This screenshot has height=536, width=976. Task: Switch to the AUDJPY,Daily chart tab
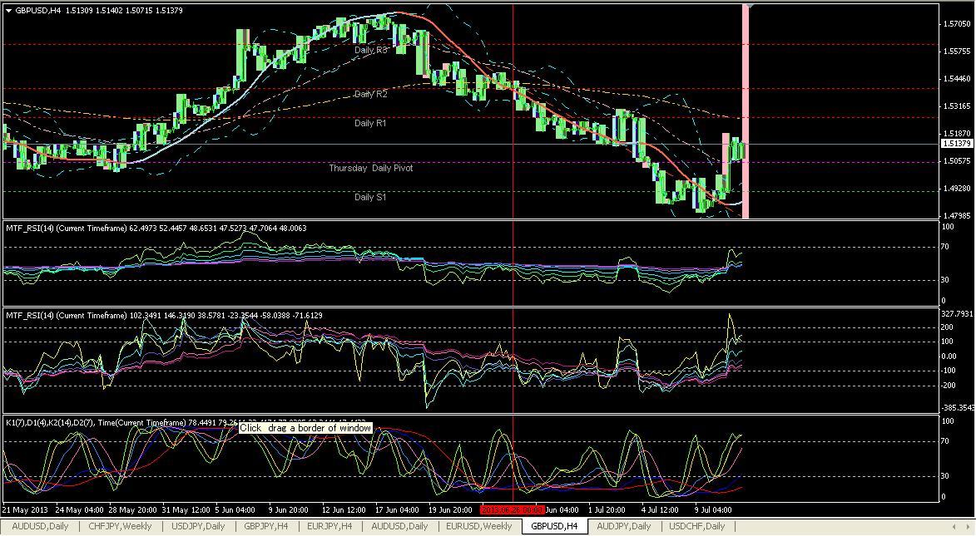[x=624, y=526]
